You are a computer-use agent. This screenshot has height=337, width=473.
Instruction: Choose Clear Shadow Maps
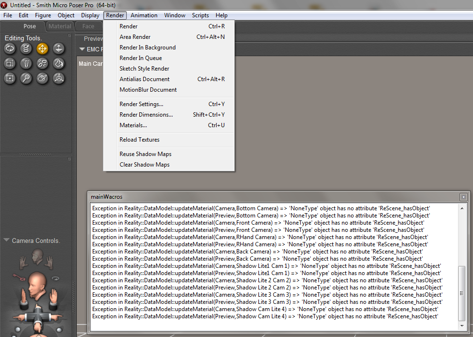[x=169, y=165]
